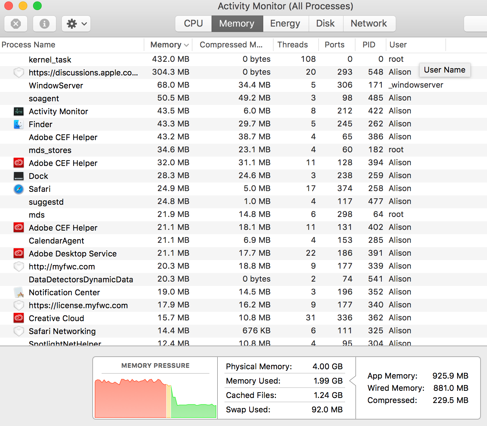
Task: Select the Activity Monitor process name
Action: (x=59, y=111)
